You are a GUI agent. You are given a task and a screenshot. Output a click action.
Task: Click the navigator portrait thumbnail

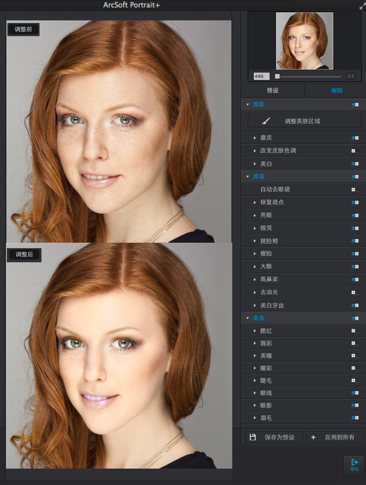(305, 41)
